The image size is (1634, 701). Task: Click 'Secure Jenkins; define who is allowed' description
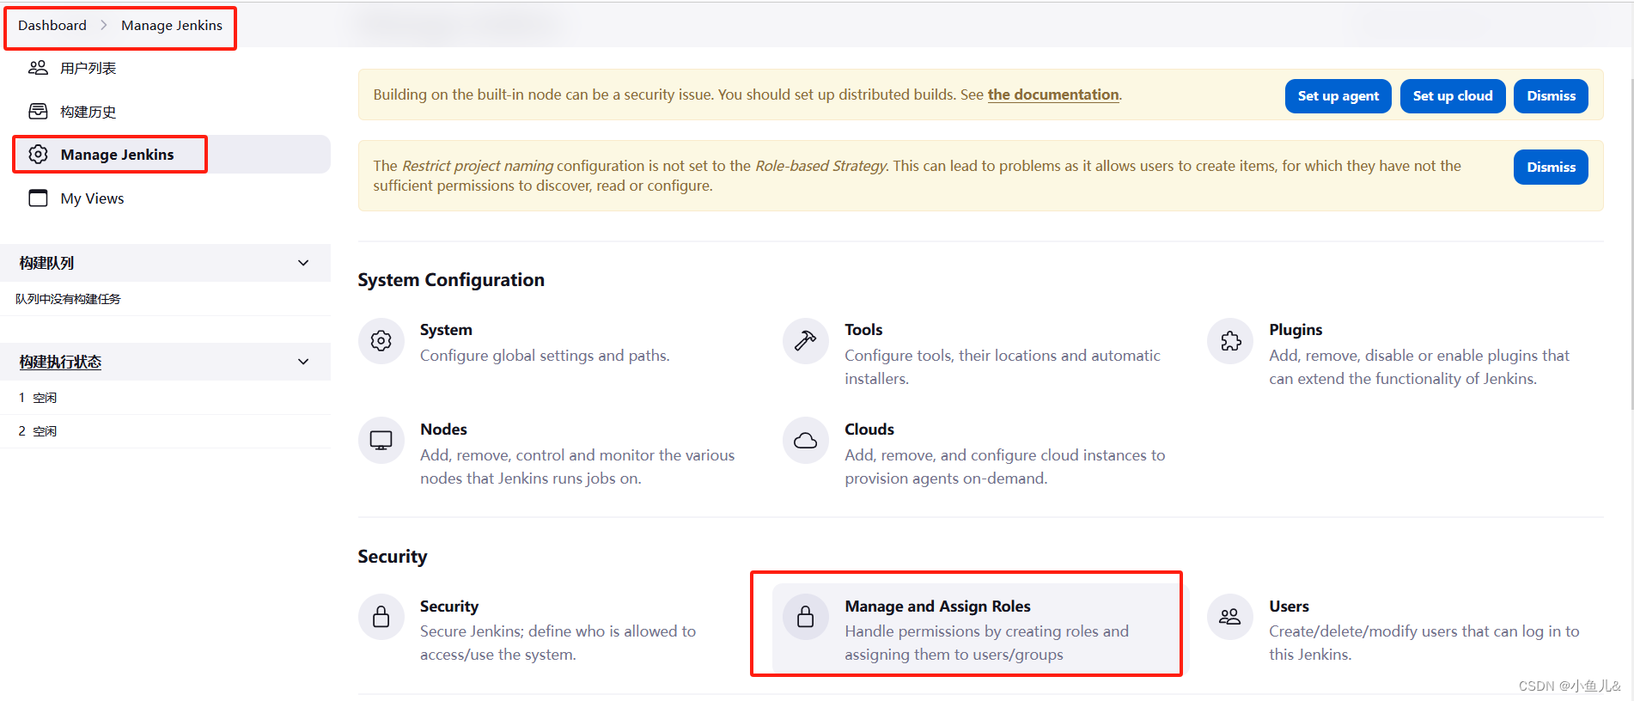pyautogui.click(x=558, y=643)
